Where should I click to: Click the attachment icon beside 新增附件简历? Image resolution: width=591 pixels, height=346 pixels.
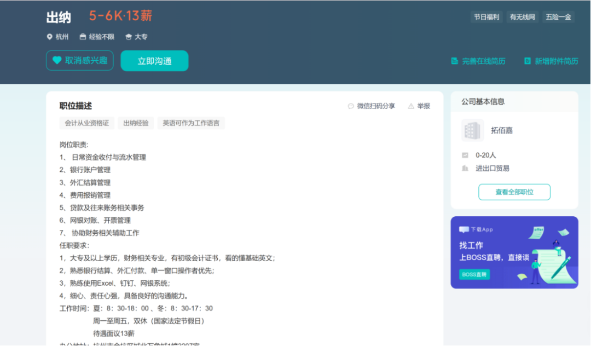(528, 61)
